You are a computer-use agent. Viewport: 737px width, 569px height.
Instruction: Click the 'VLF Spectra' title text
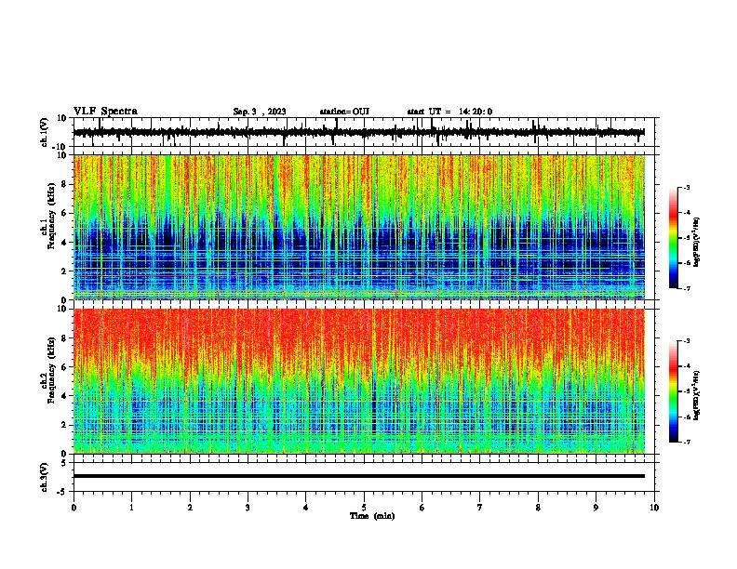(105, 112)
